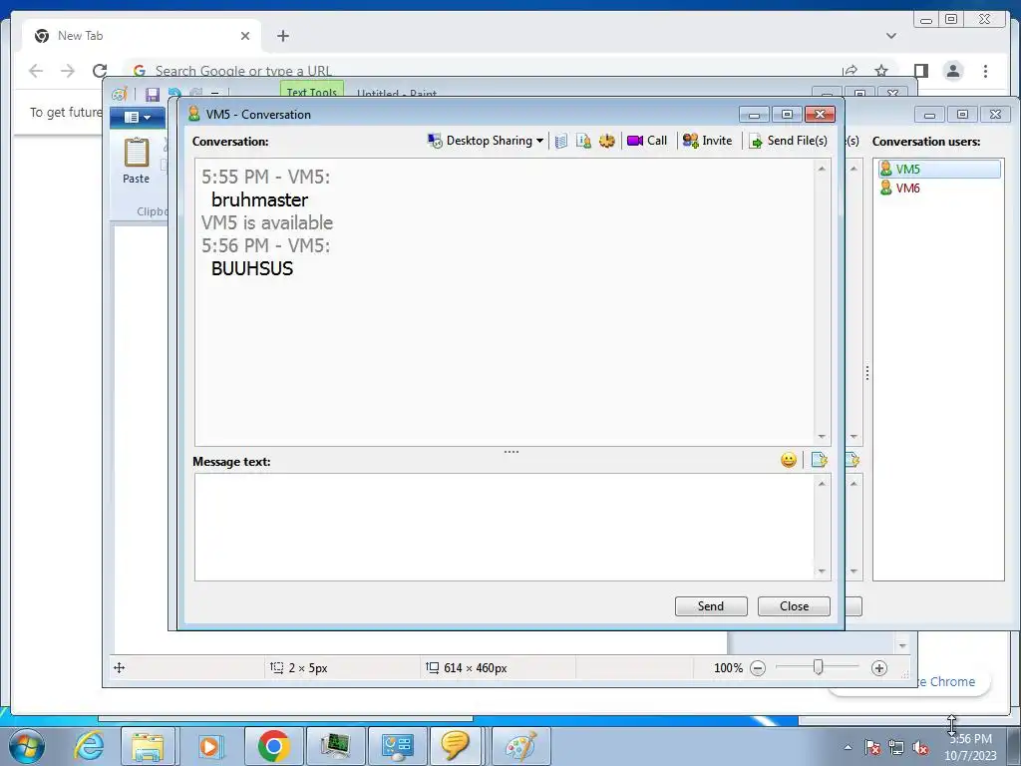Click the message template icon beside smiley
Screen dimensions: 1021x766
[820, 461]
